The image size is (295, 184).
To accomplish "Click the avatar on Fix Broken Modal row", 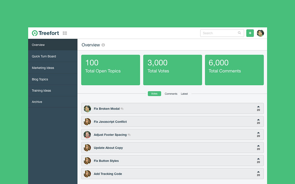I will [87, 109].
